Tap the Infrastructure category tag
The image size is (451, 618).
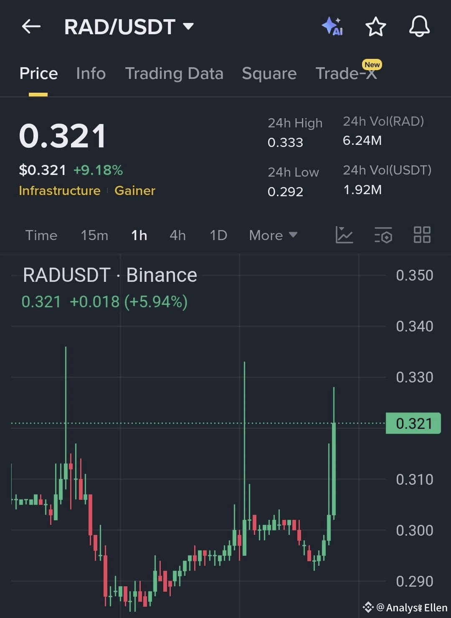click(60, 190)
